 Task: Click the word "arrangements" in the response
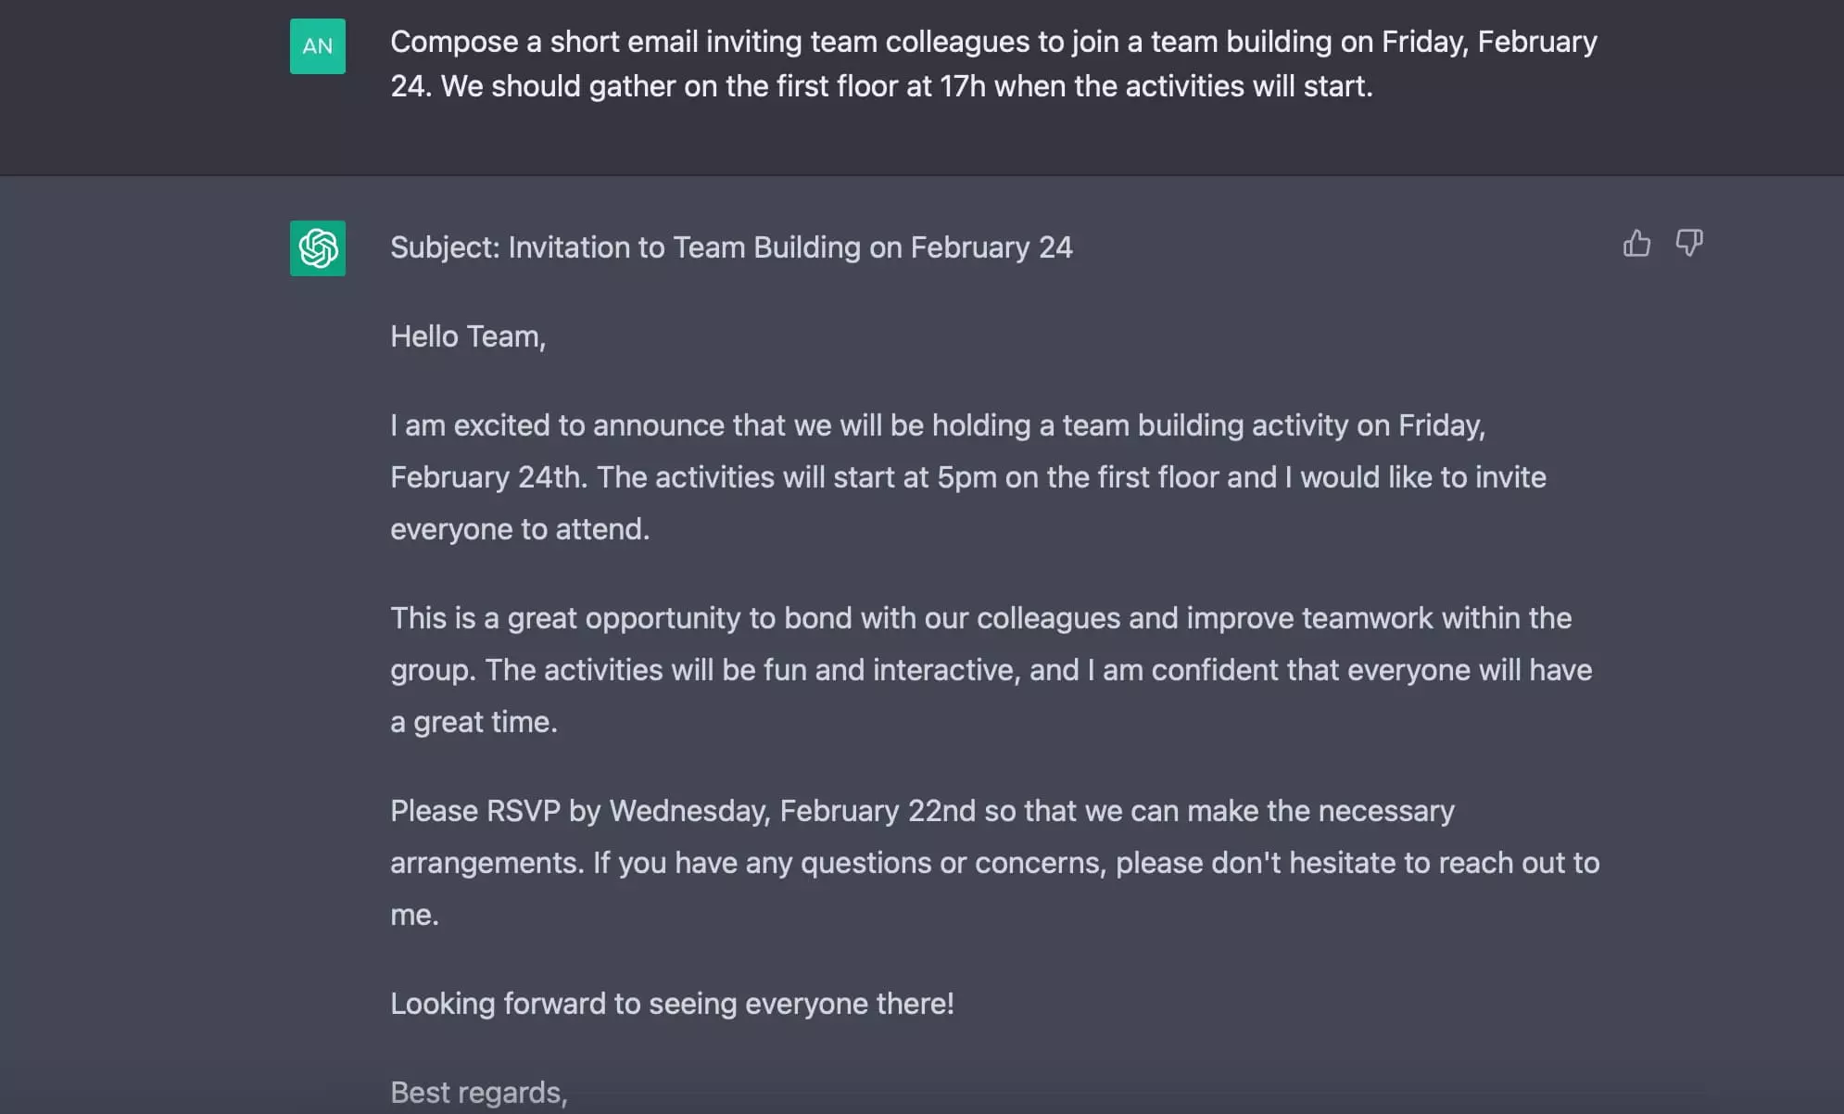pos(486,863)
